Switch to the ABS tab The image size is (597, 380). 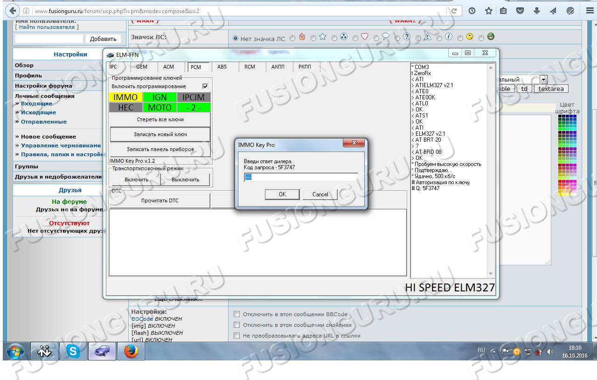pyautogui.click(x=222, y=67)
